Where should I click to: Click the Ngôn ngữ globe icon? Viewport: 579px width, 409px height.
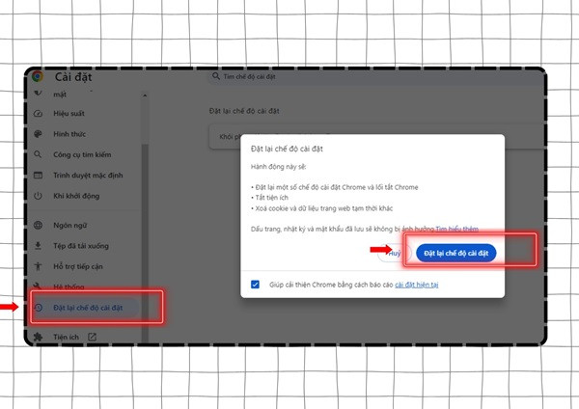(38, 225)
